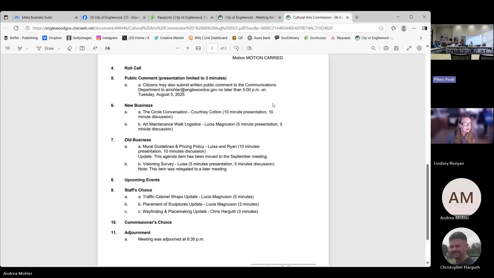
Task: Toggle the table of contents sidebar
Action: coord(8,48)
